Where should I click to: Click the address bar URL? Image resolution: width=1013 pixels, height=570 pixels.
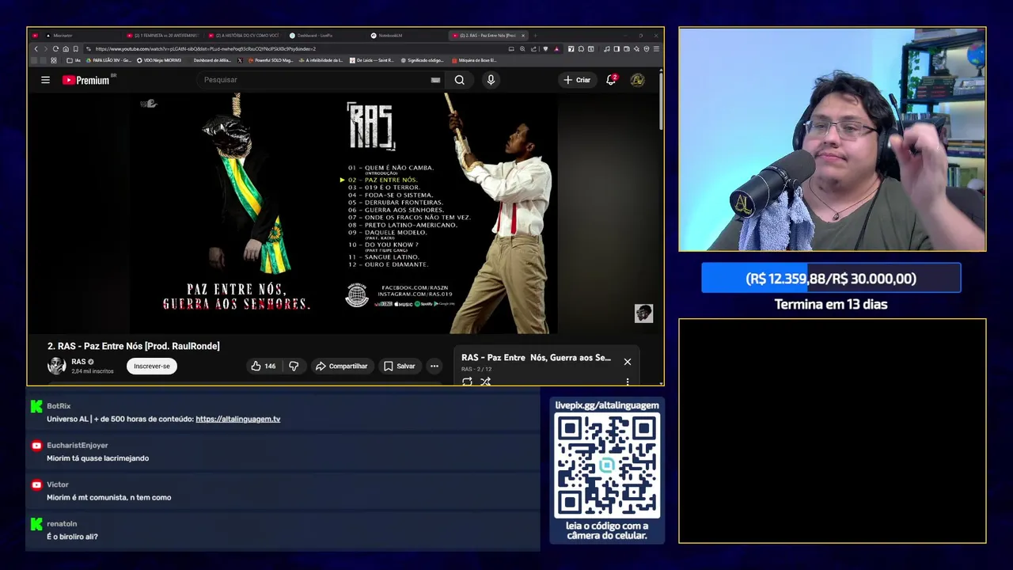(206, 49)
